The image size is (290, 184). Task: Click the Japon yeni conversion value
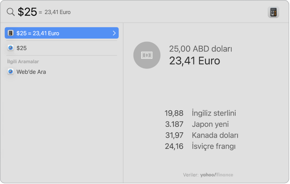point(174,124)
